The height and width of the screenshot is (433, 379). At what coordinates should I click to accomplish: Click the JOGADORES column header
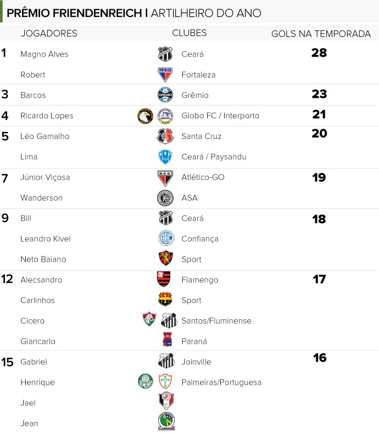49,34
